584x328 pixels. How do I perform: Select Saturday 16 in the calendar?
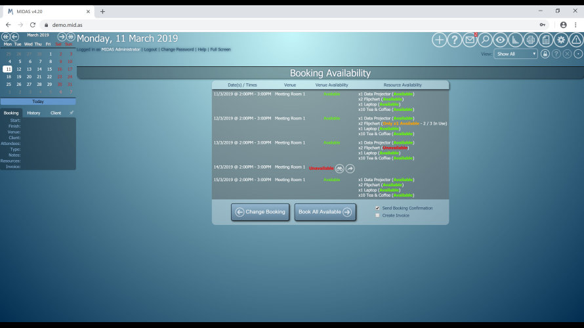coord(60,70)
